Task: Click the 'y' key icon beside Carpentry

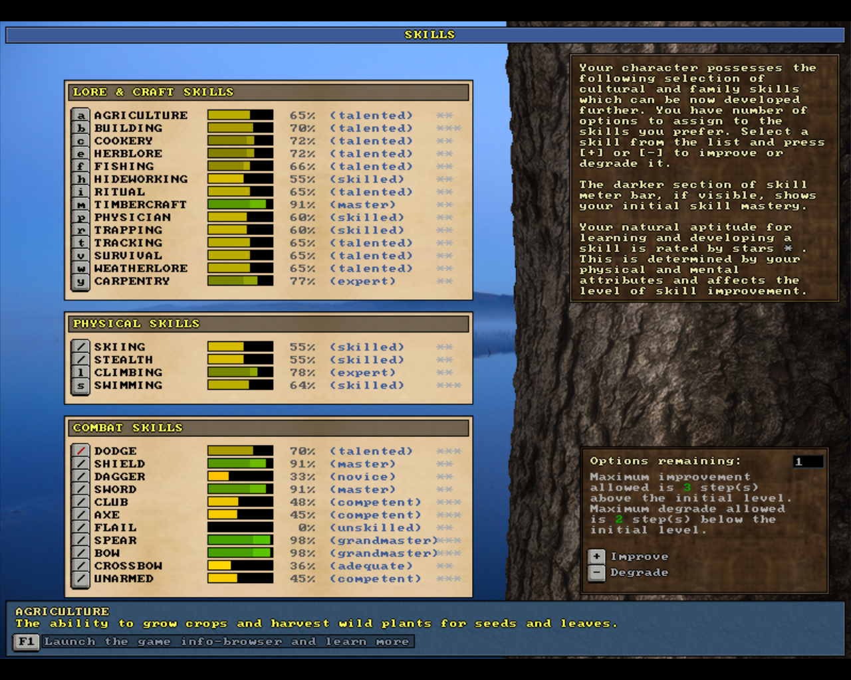Action: click(x=80, y=282)
